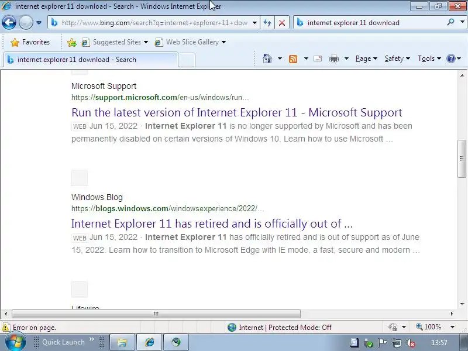Open the Favorites button
This screenshot has height=351, width=468.
(30, 42)
